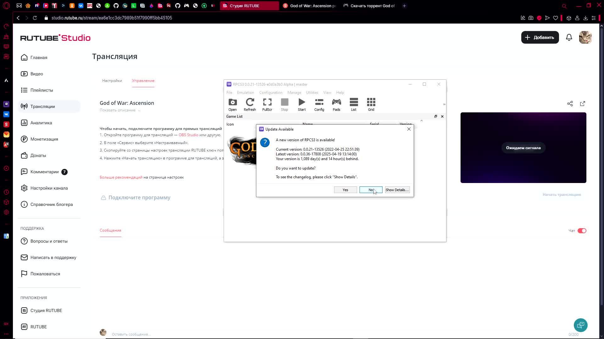
Task: Open the stream in new window icon
Action: (x=582, y=104)
